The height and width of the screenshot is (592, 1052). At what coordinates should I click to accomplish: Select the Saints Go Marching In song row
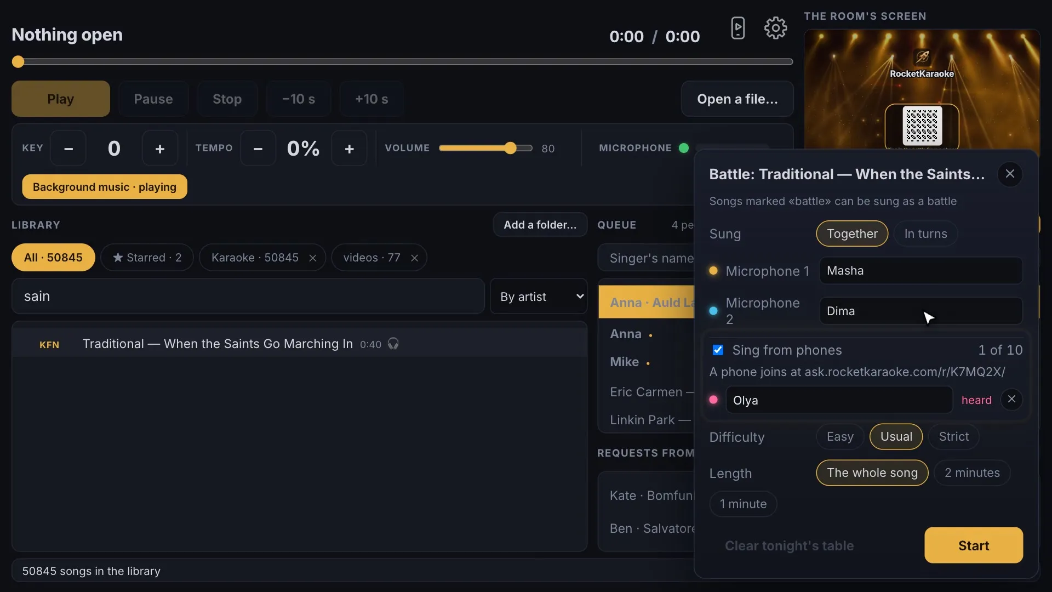pos(300,344)
